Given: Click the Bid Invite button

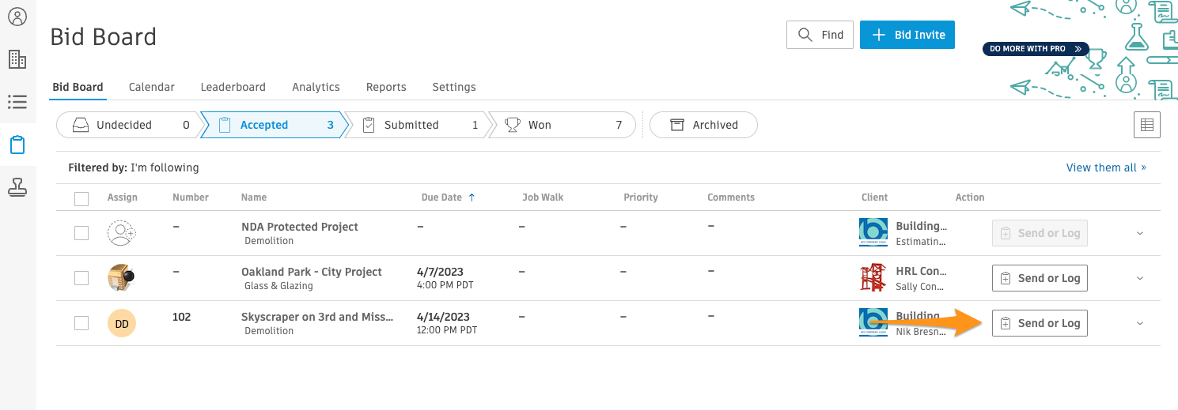Looking at the screenshot, I should click(907, 35).
